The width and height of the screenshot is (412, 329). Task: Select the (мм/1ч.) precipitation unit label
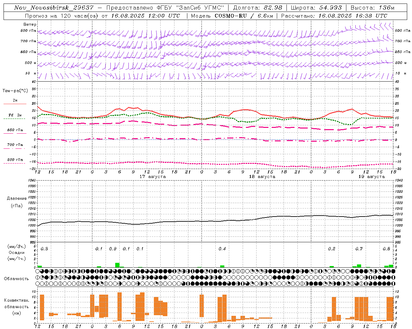click(17, 259)
